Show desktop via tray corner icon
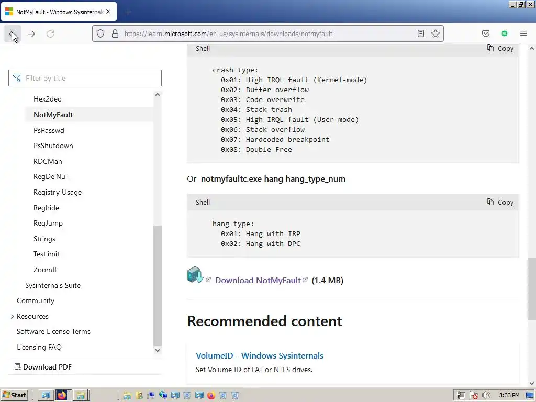The height and width of the screenshot is (402, 536). click(x=530, y=396)
